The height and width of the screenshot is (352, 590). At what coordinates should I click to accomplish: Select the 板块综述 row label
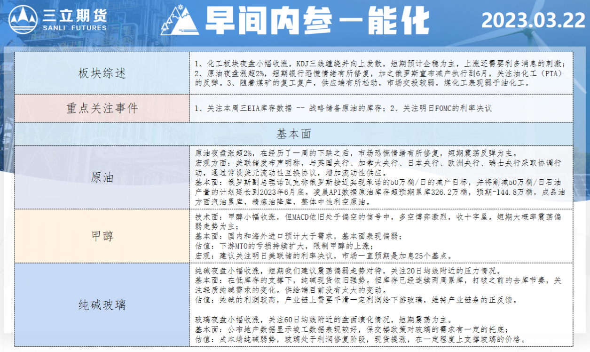(102, 73)
